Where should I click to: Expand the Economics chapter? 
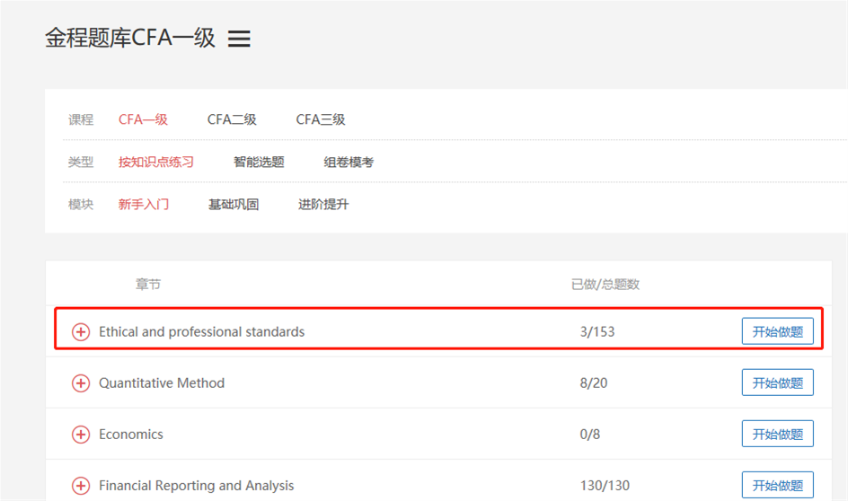tap(81, 434)
